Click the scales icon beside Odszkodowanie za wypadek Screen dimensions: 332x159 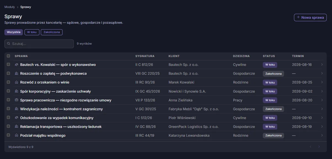16,118
